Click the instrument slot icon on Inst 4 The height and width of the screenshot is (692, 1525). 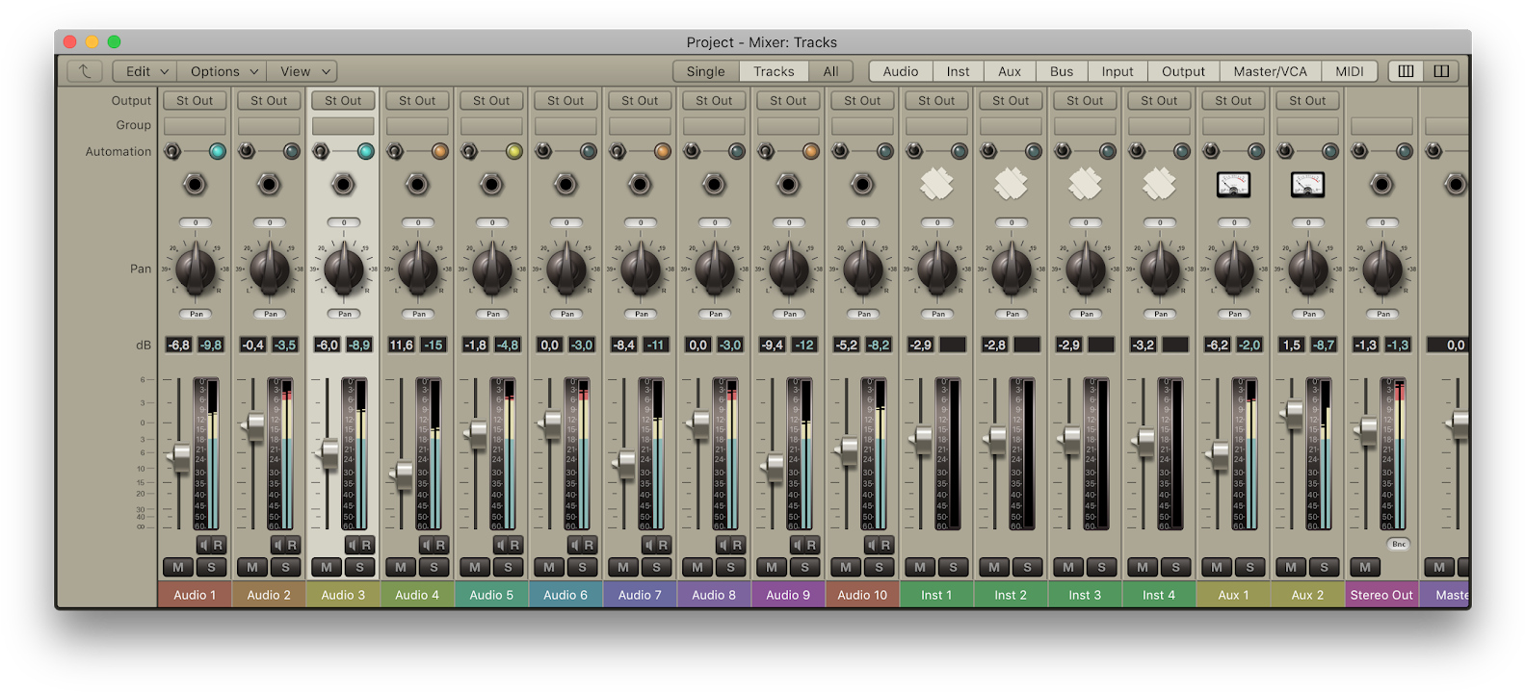1159,184
